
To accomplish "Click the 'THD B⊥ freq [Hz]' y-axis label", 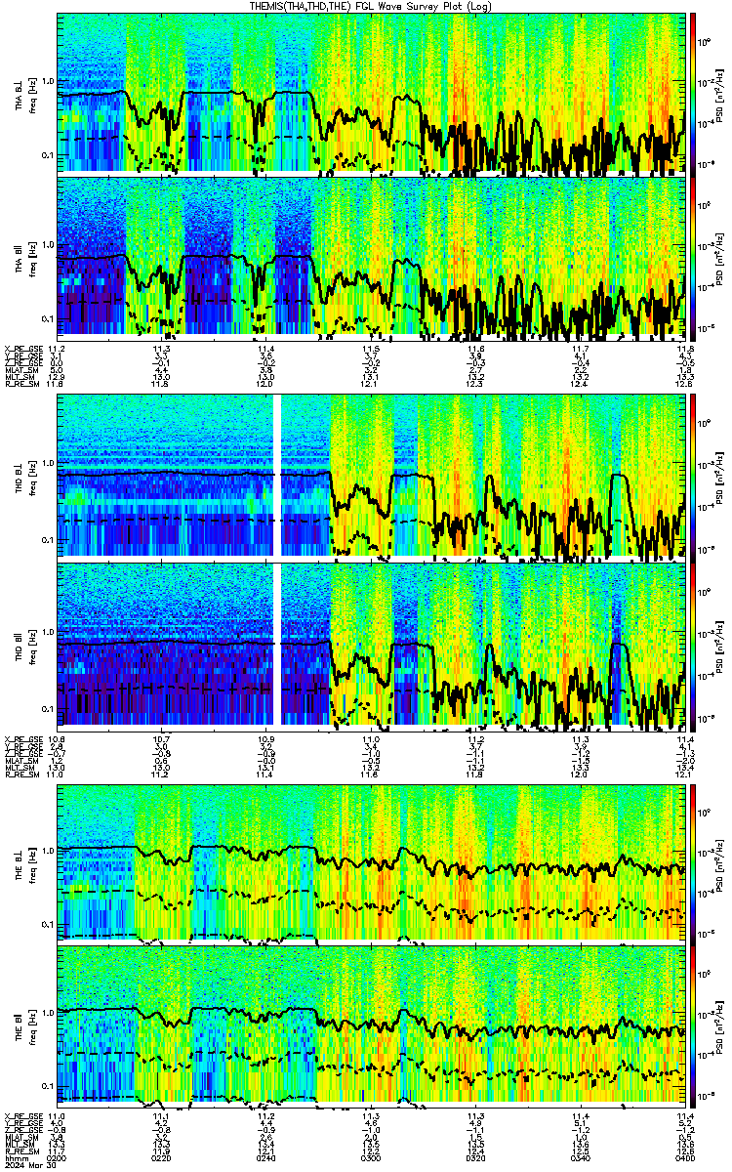I will click(24, 477).
